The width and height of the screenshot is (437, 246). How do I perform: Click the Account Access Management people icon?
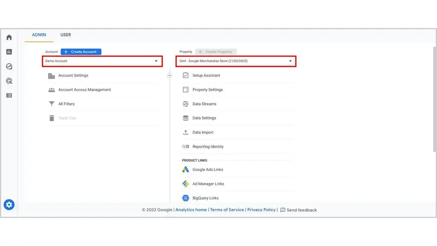point(52,90)
